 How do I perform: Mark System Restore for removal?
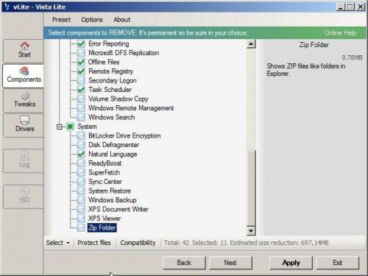[x=81, y=191]
